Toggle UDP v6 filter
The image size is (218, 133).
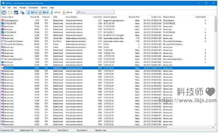pos(68,12)
